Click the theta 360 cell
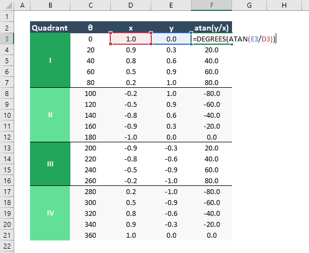This screenshot has width=309, height=253. (91, 235)
